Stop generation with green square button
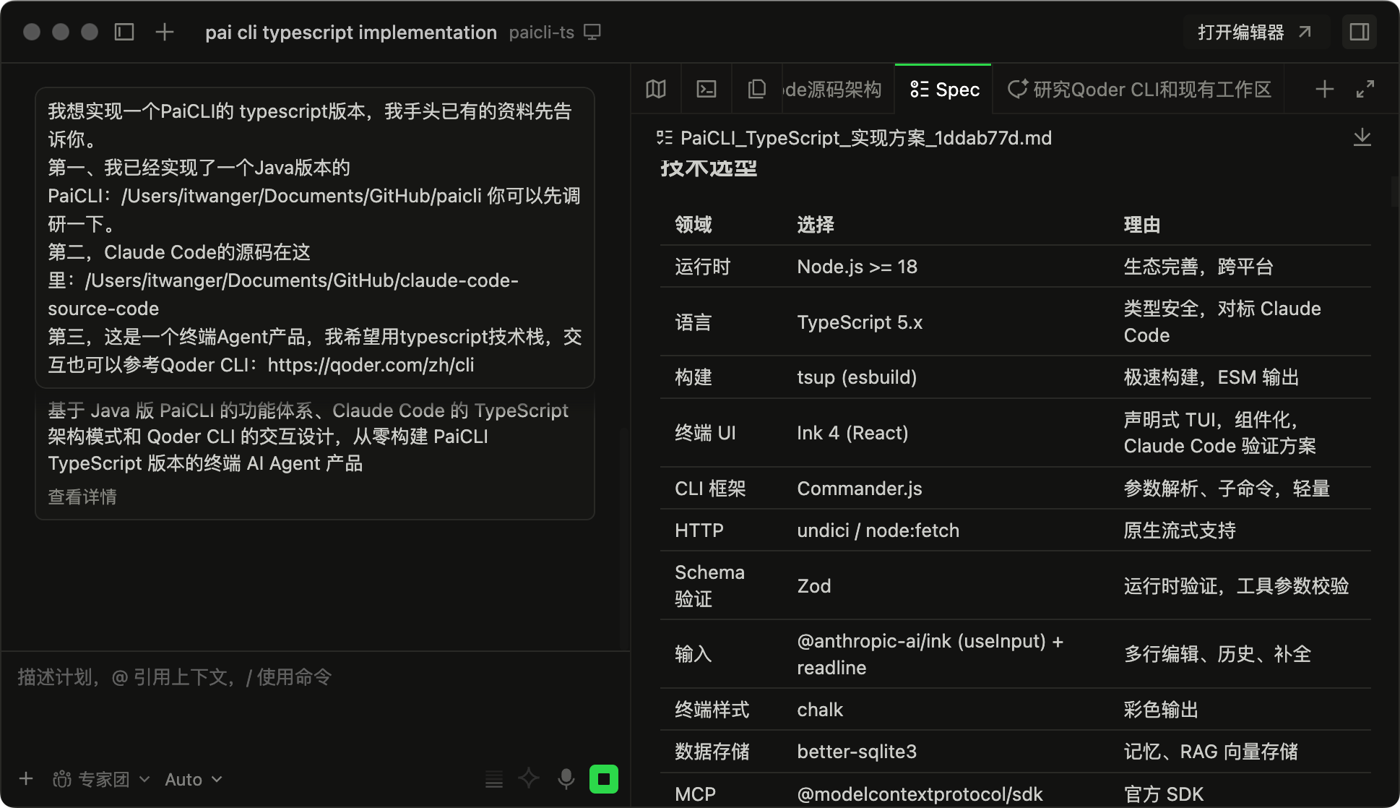The height and width of the screenshot is (808, 1400). pos(604,778)
